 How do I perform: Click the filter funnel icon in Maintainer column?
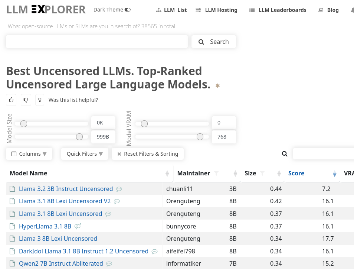tap(216, 174)
